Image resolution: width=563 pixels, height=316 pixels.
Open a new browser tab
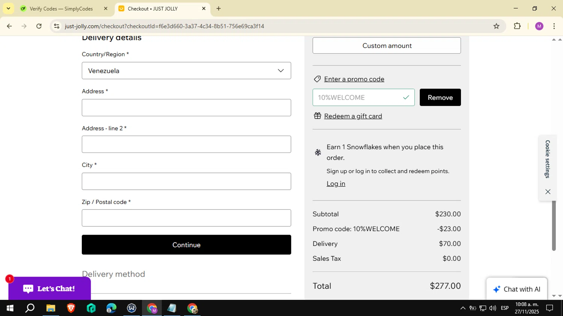218,9
